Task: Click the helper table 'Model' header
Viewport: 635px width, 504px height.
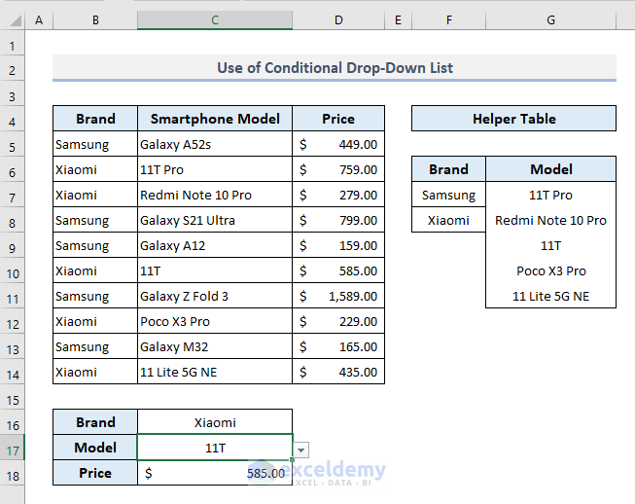Action: coord(550,169)
